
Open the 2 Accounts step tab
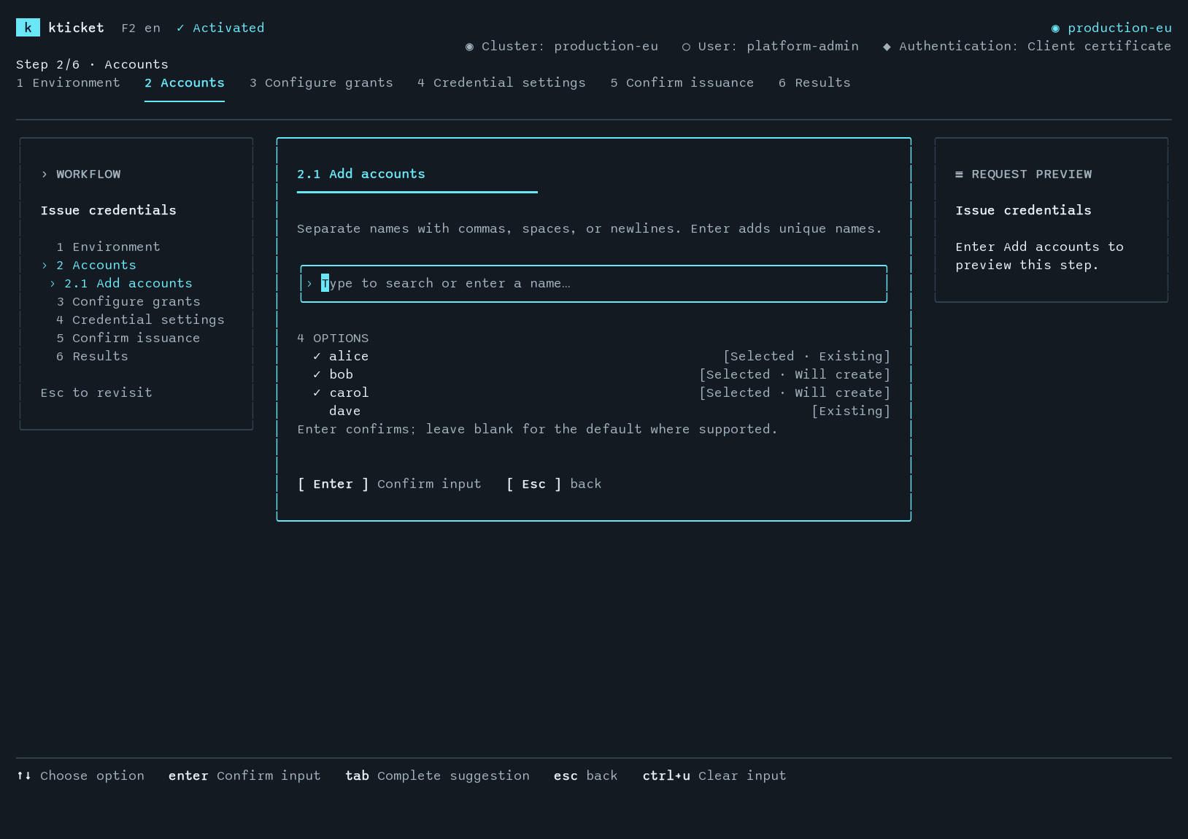[185, 82]
